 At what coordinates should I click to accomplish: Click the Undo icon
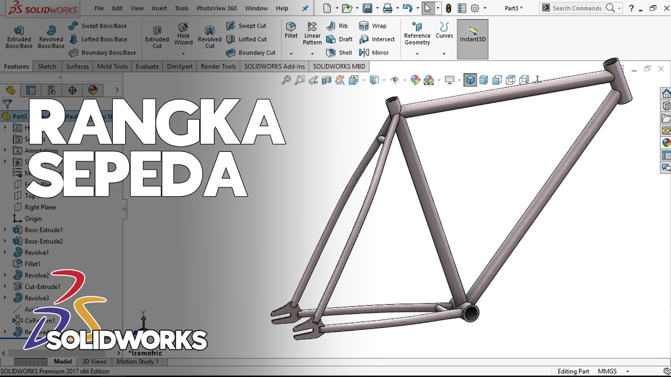407,8
